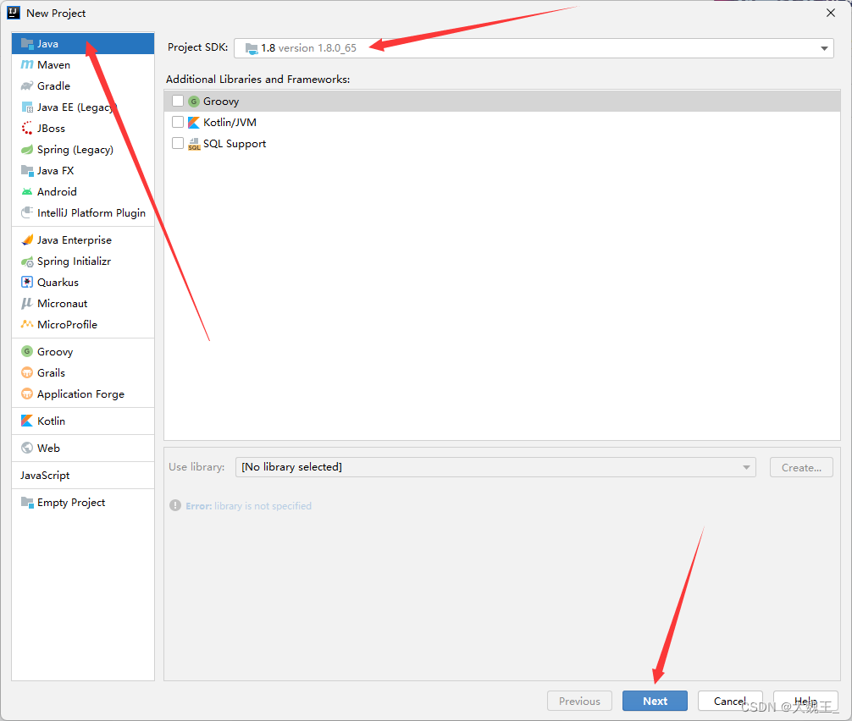Click the Web globe icon

click(x=27, y=448)
